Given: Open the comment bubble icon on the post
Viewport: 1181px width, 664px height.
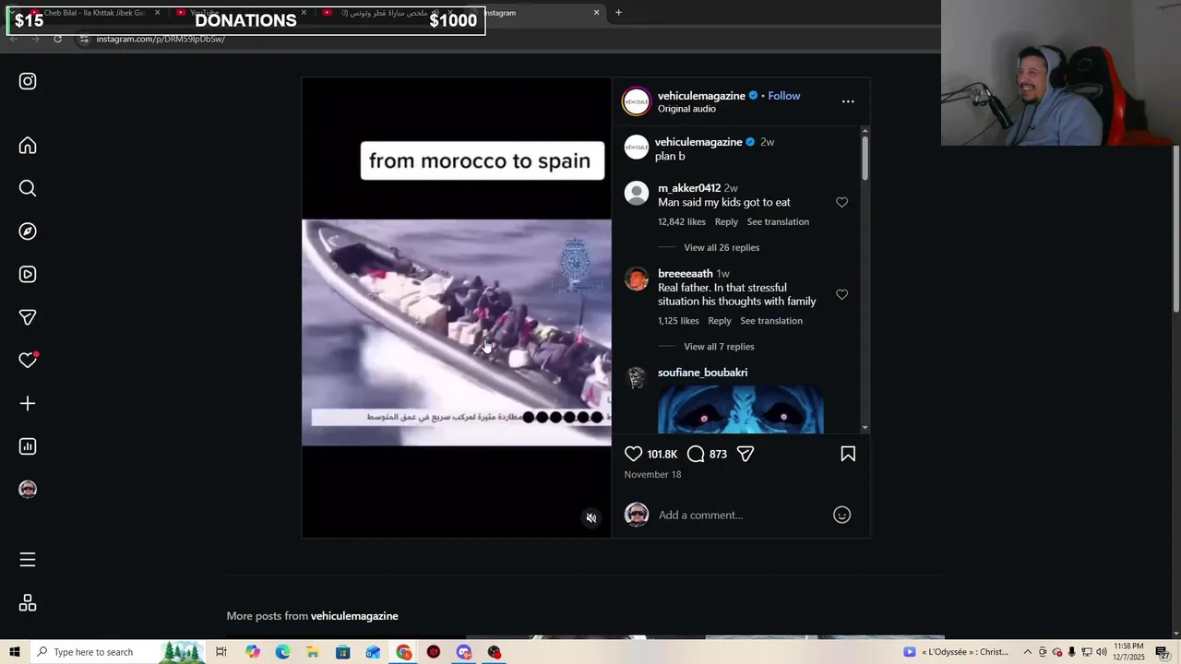Looking at the screenshot, I should pyautogui.click(x=696, y=454).
